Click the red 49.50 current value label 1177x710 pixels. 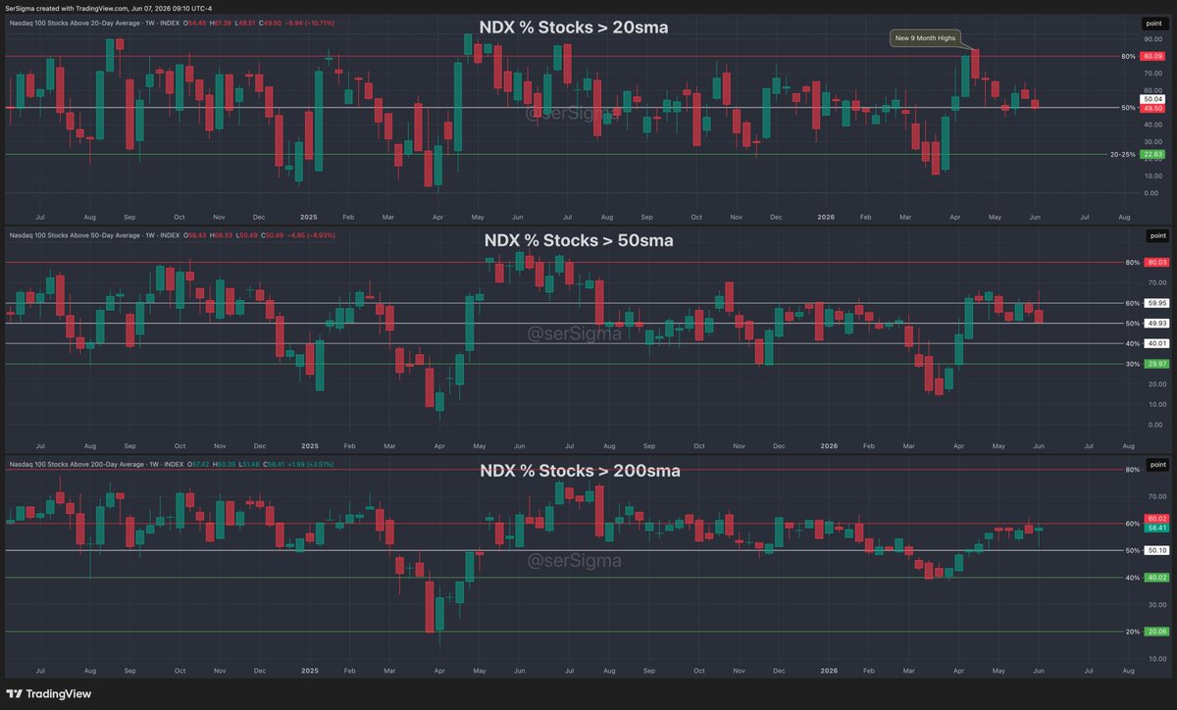click(1152, 109)
